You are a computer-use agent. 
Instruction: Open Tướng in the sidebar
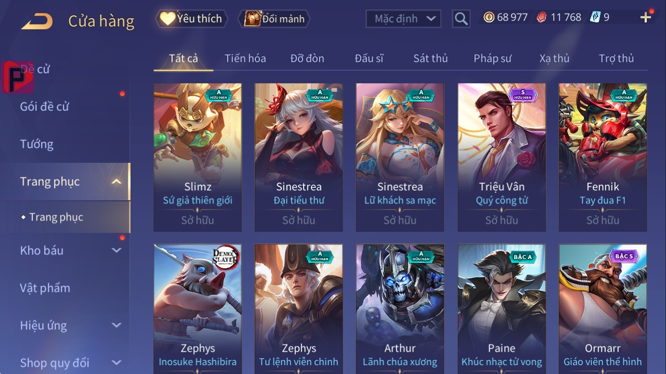[x=37, y=144]
